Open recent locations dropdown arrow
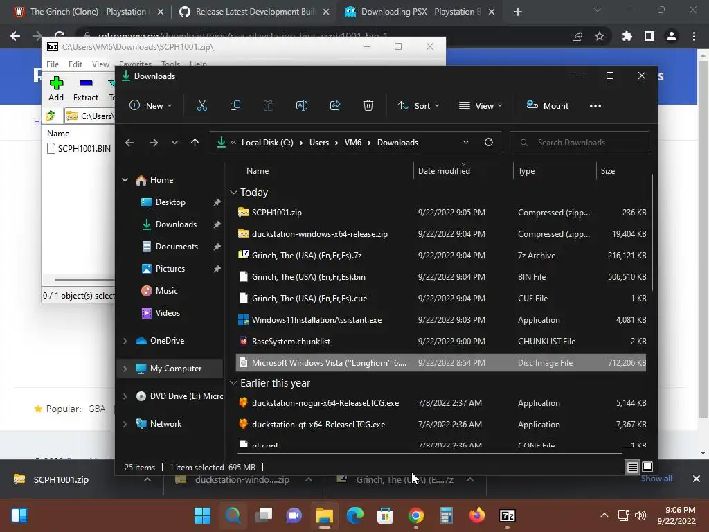This screenshot has width=709, height=532. [174, 143]
